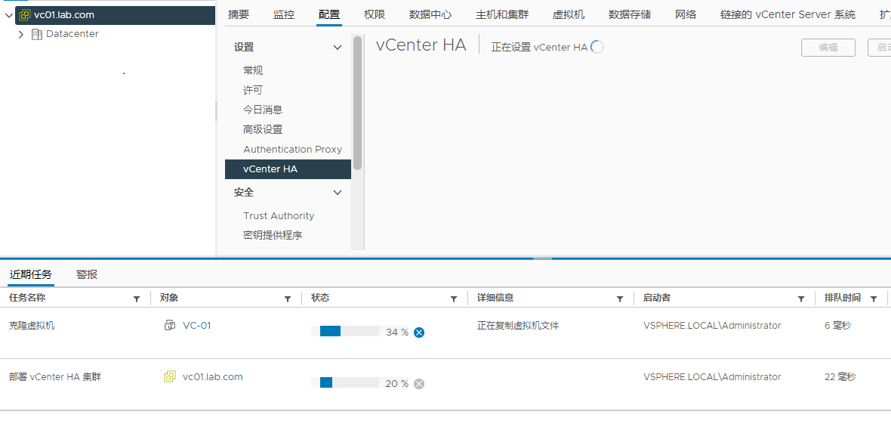Cancel the 克隆虚拟机 task at 34%
Image resolution: width=891 pixels, height=427 pixels.
click(x=419, y=333)
